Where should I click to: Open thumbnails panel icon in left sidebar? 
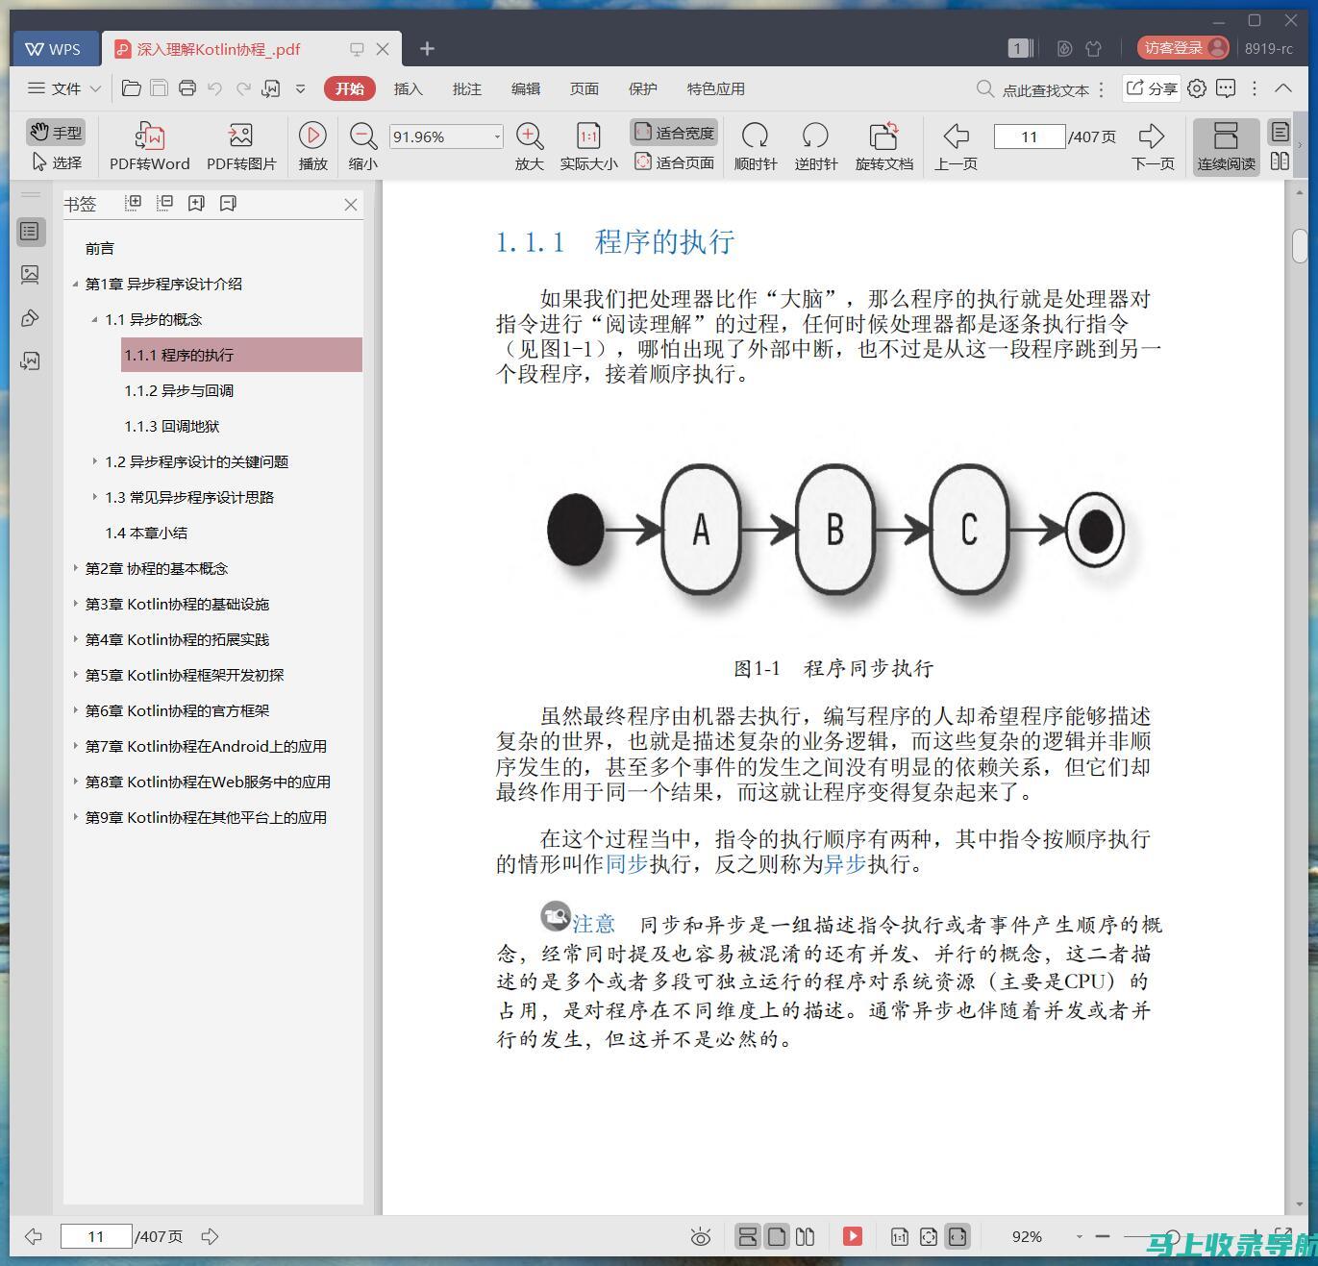30,275
